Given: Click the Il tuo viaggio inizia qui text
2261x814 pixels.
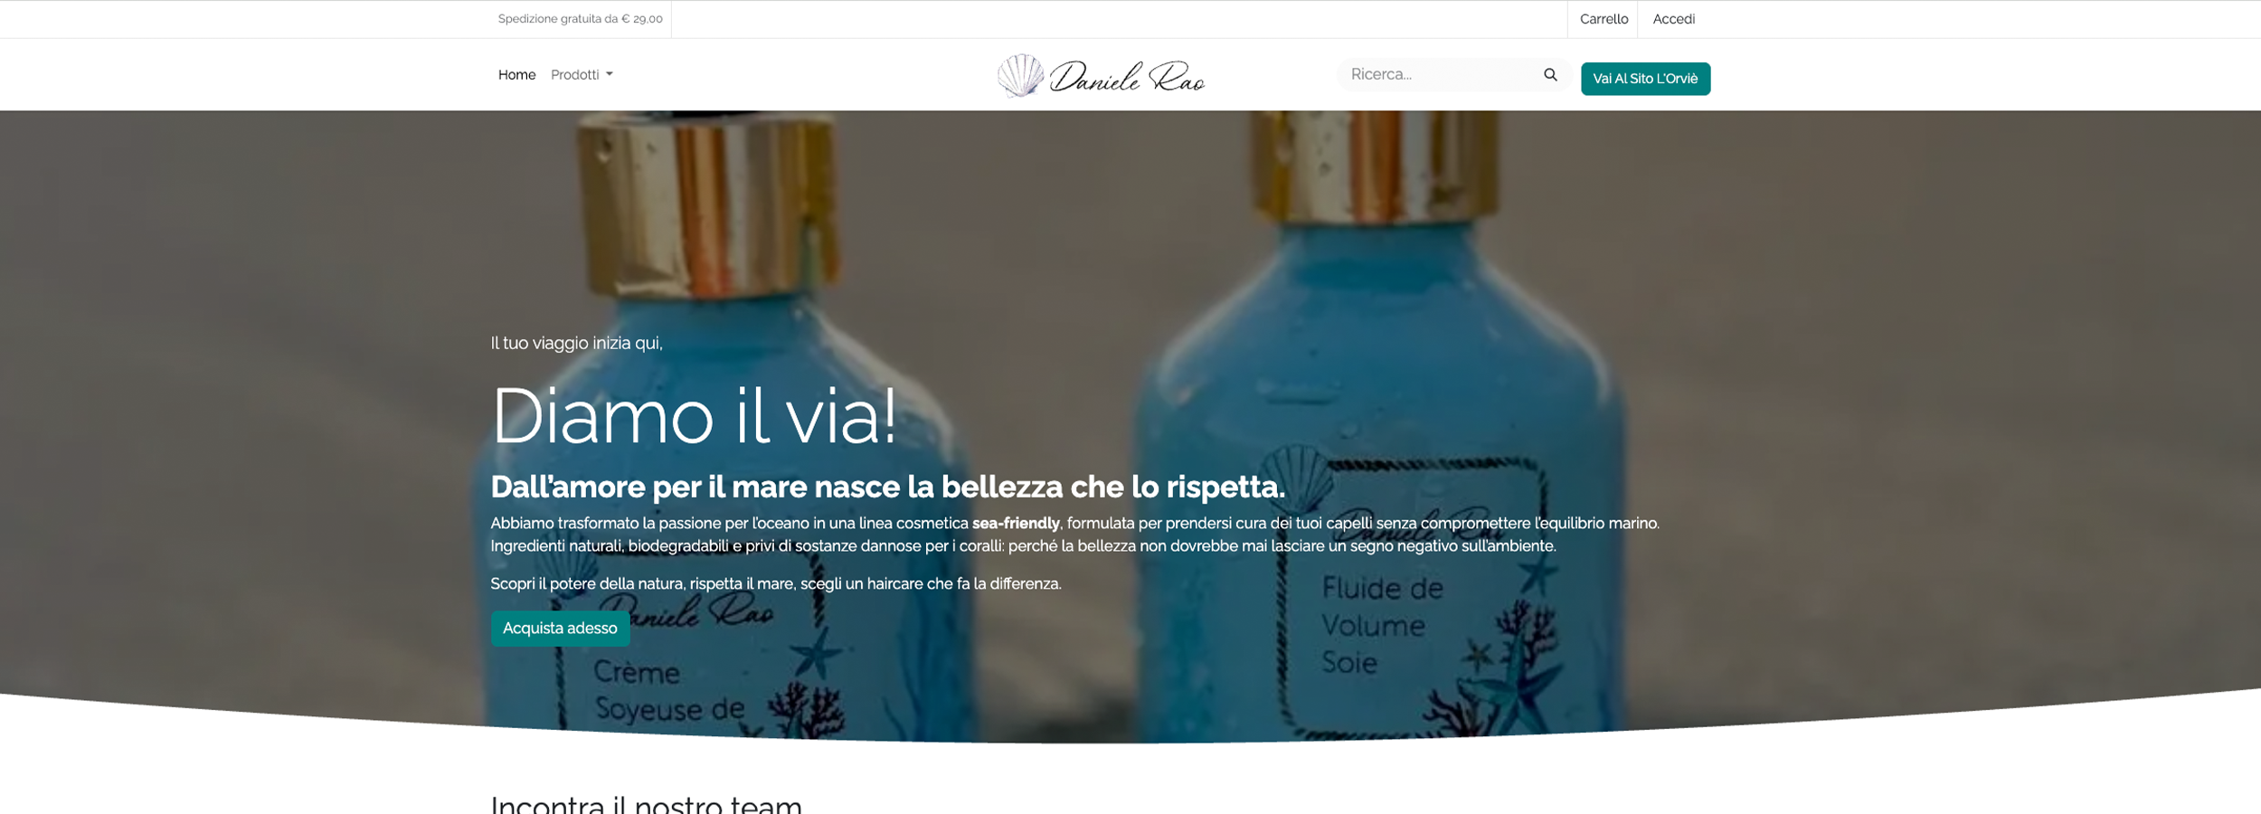Looking at the screenshot, I should 576,344.
